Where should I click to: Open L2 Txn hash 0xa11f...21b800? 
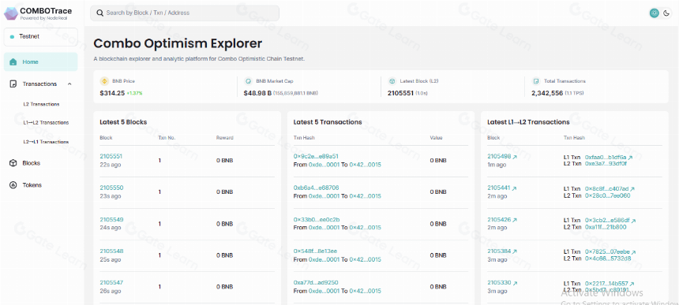(x=606, y=227)
